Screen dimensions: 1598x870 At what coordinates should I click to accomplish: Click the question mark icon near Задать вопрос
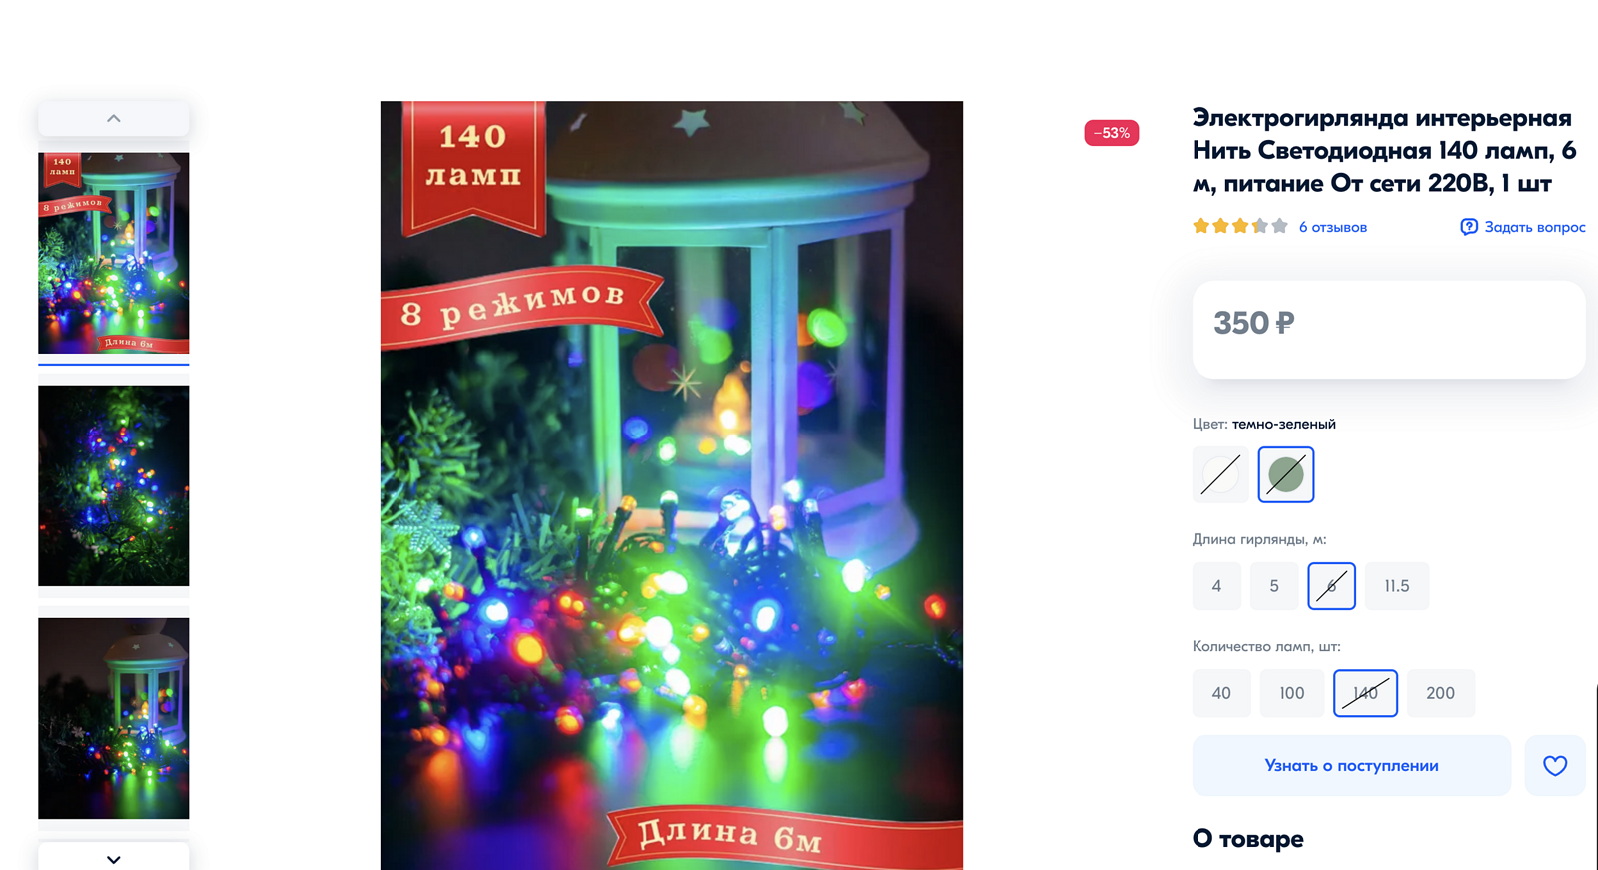[1469, 227]
